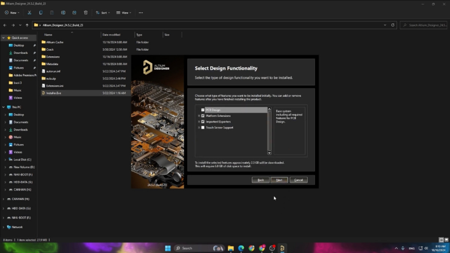Image resolution: width=450 pixels, height=253 pixels.
Task: Open Microsoft Edge from the taskbar
Action: pos(241,248)
